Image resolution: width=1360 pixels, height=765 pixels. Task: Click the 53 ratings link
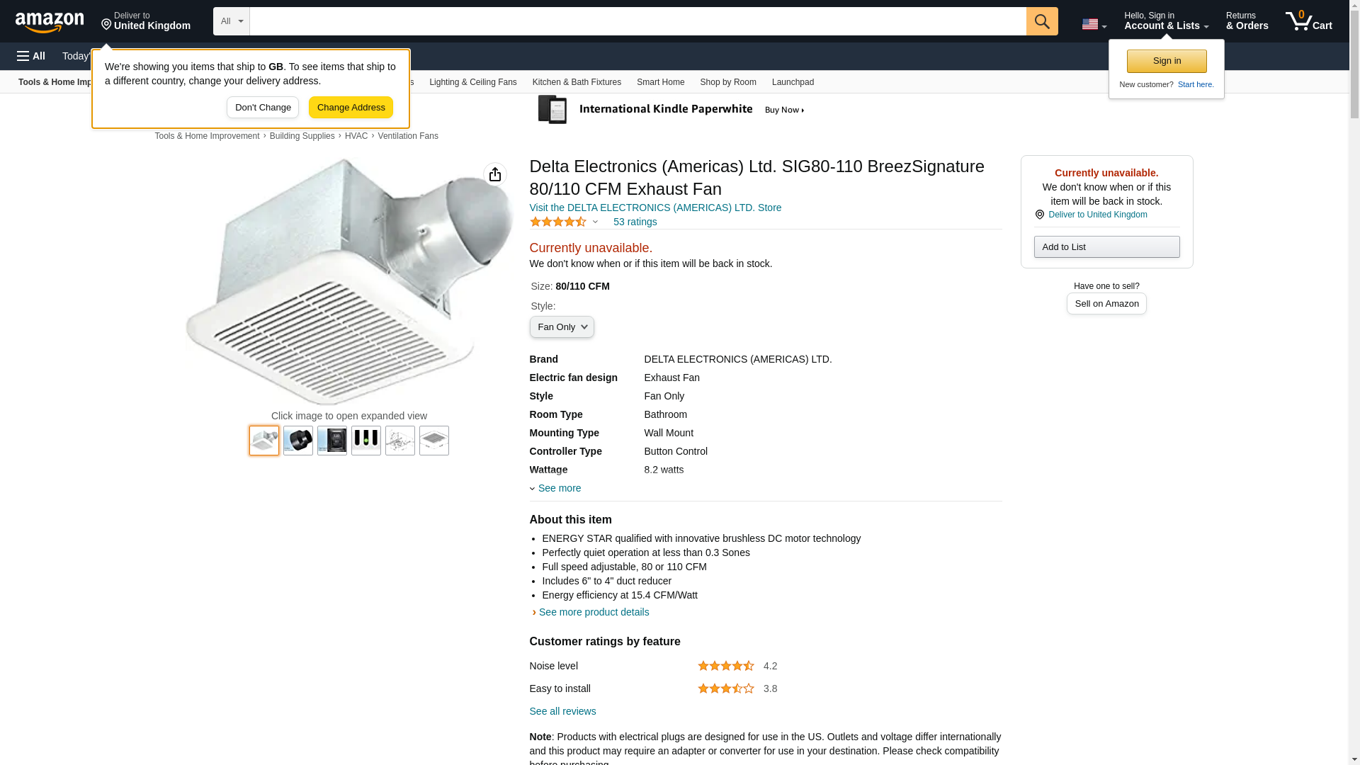click(635, 222)
